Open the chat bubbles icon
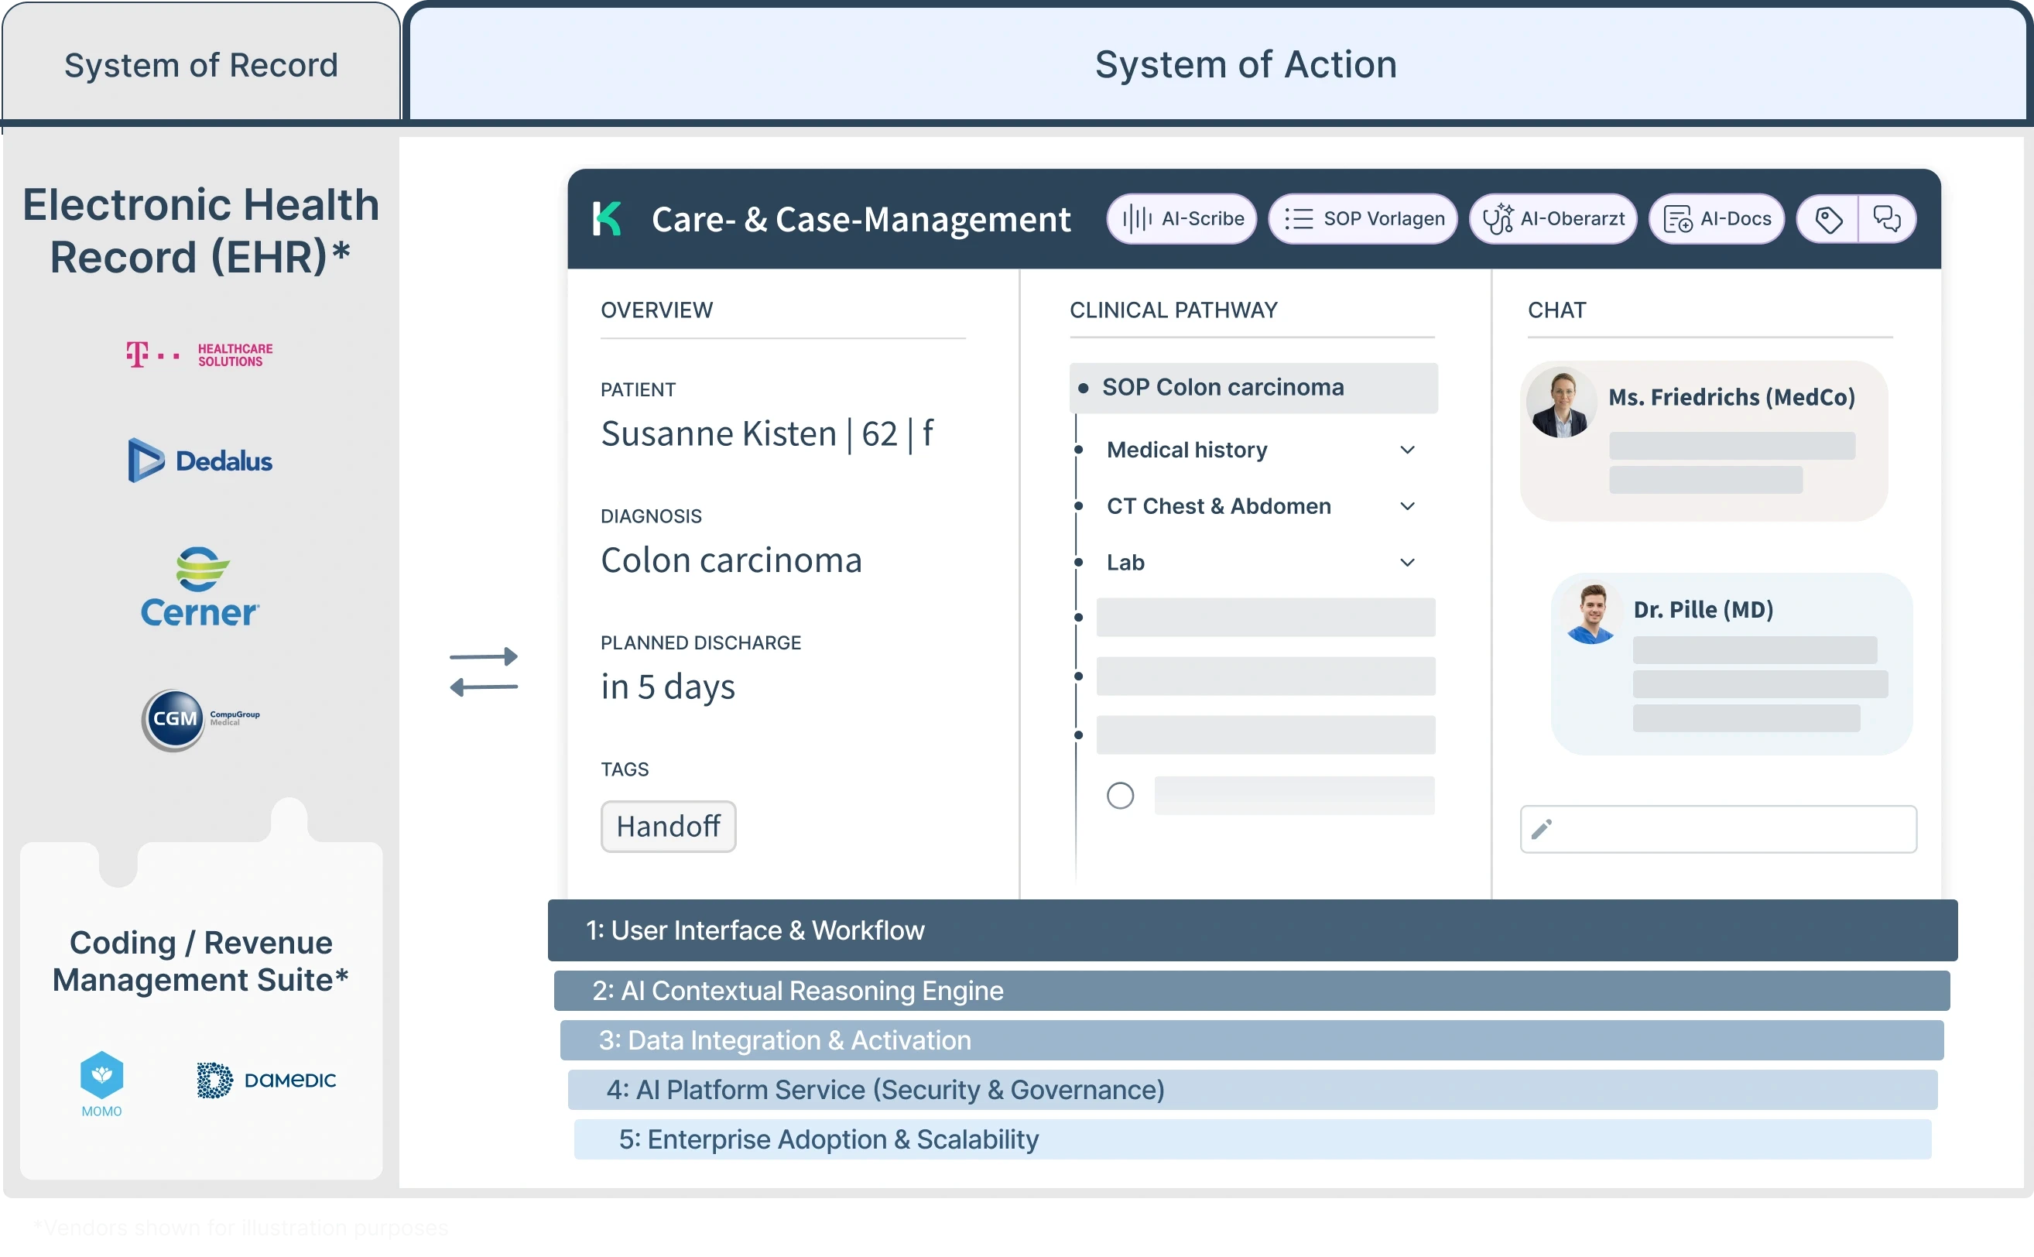Image resolution: width=2034 pixels, height=1257 pixels. tap(1886, 220)
